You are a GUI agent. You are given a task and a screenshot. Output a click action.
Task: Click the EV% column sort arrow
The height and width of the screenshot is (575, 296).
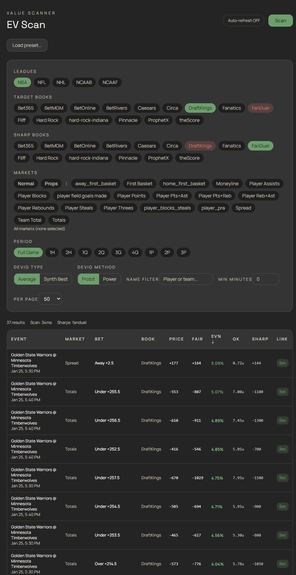213,342
